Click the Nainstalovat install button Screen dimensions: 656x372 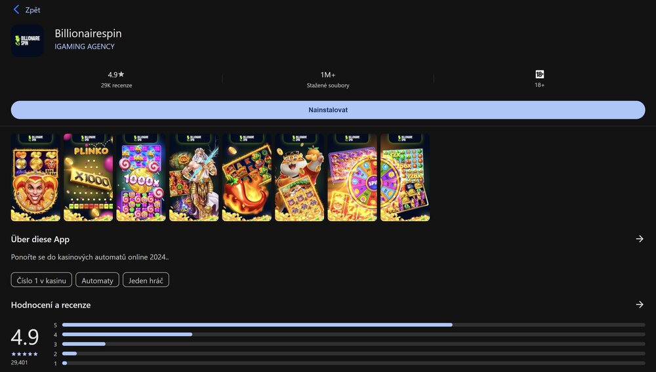click(x=328, y=110)
